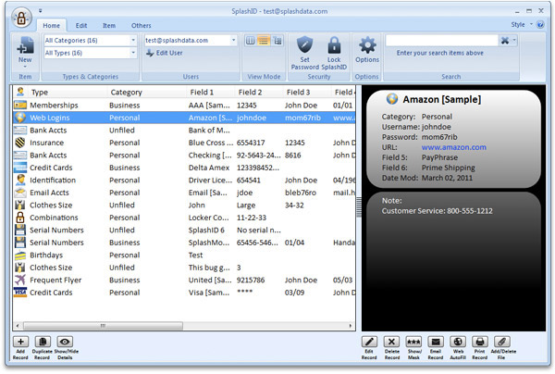The image size is (555, 374).
Task: Select the Bank of M... row
Action: click(184, 131)
